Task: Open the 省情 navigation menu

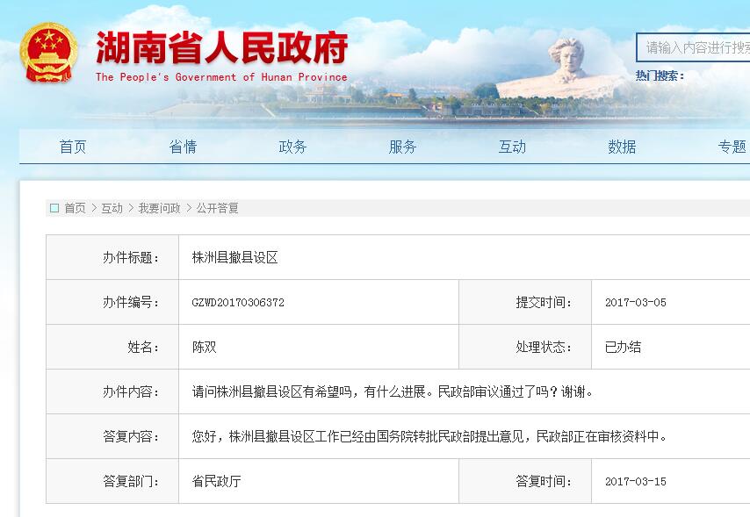Action: click(x=182, y=147)
